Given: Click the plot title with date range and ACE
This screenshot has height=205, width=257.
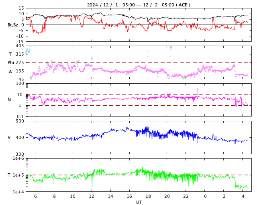Looking at the screenshot, I should coord(139,5).
